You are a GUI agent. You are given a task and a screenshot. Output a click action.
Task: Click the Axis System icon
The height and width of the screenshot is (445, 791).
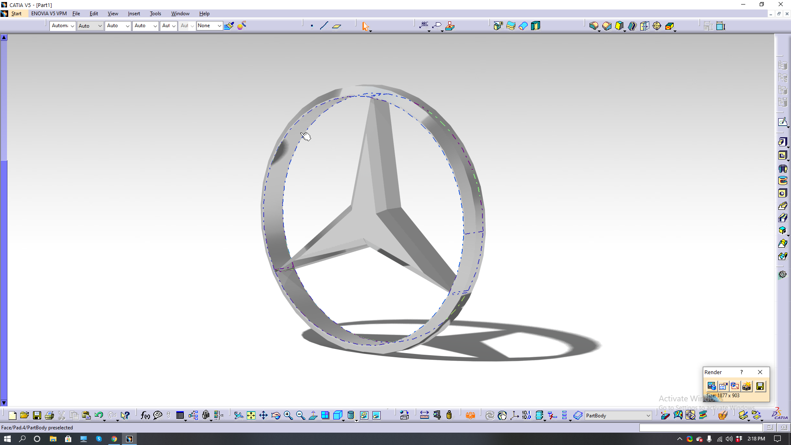[x=515, y=415]
